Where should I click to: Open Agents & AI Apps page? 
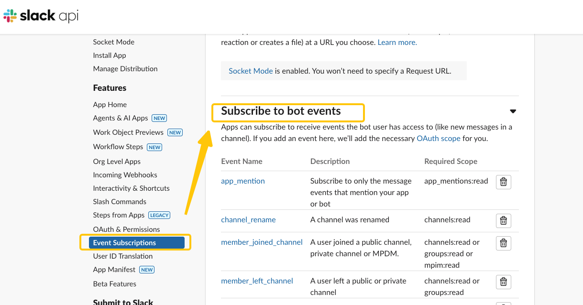click(x=121, y=118)
